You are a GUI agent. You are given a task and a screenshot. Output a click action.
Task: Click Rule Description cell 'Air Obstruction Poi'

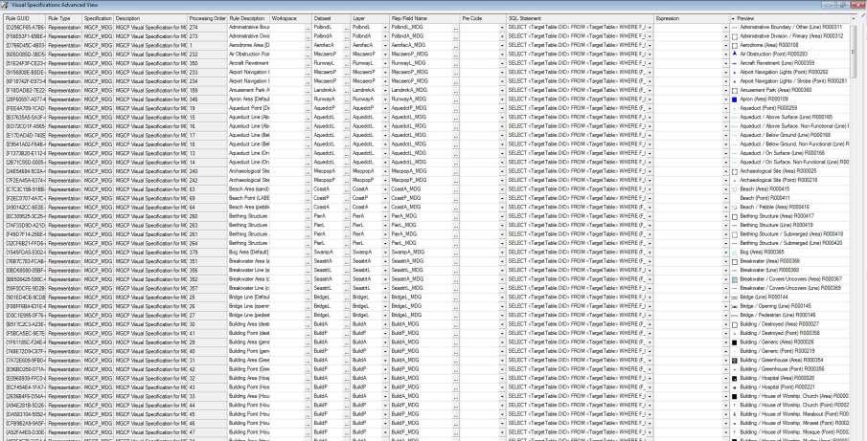pos(248,55)
